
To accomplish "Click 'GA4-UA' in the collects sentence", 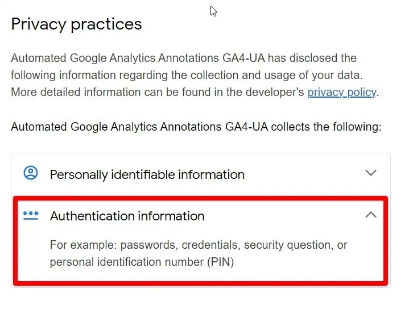I will [x=246, y=127].
